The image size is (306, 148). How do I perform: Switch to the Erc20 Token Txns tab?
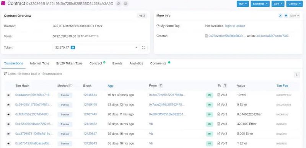[69, 63]
